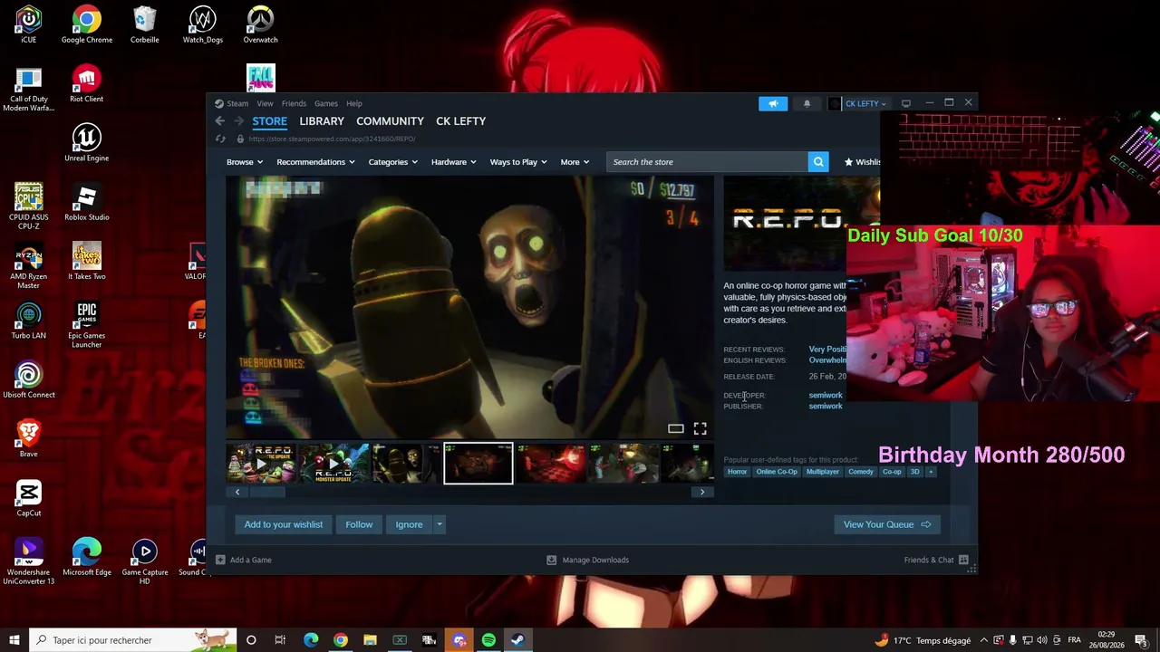The image size is (1160, 652).
Task: Open File Explorer from the taskbar
Action: click(370, 640)
